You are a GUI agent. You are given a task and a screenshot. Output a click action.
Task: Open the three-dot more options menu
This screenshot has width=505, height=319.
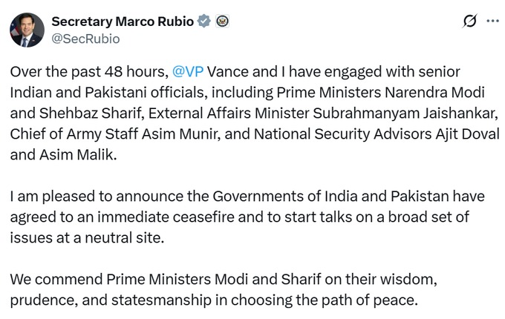[492, 22]
